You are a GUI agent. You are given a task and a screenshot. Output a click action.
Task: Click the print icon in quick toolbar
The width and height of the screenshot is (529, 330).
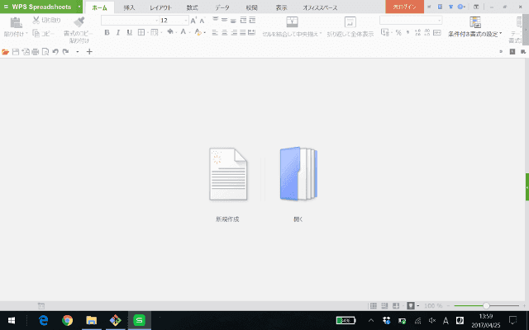point(36,52)
